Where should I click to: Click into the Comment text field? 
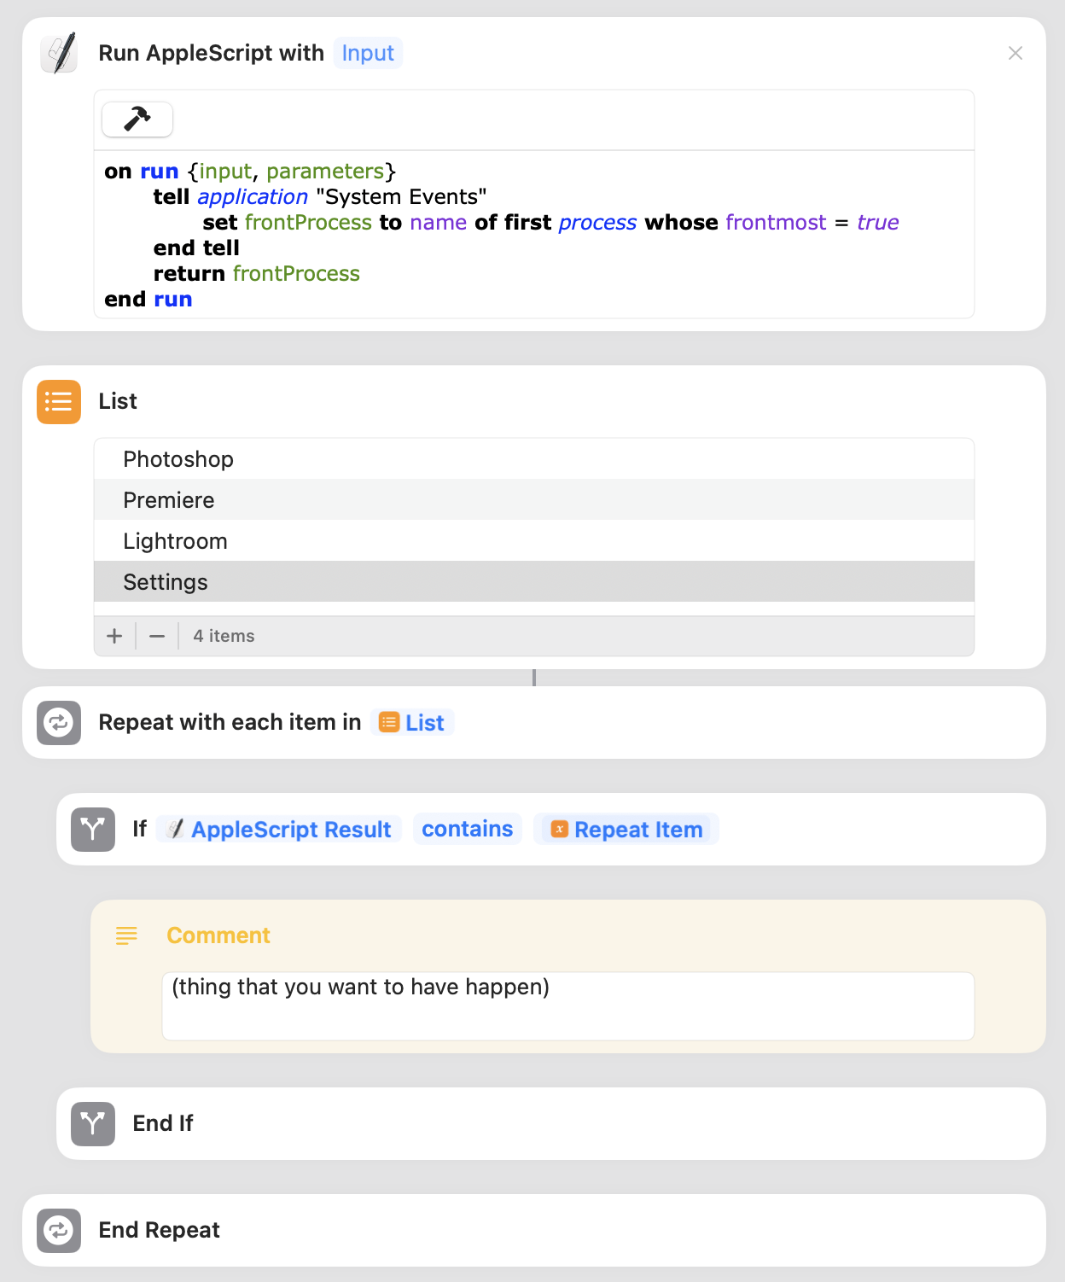(568, 1006)
